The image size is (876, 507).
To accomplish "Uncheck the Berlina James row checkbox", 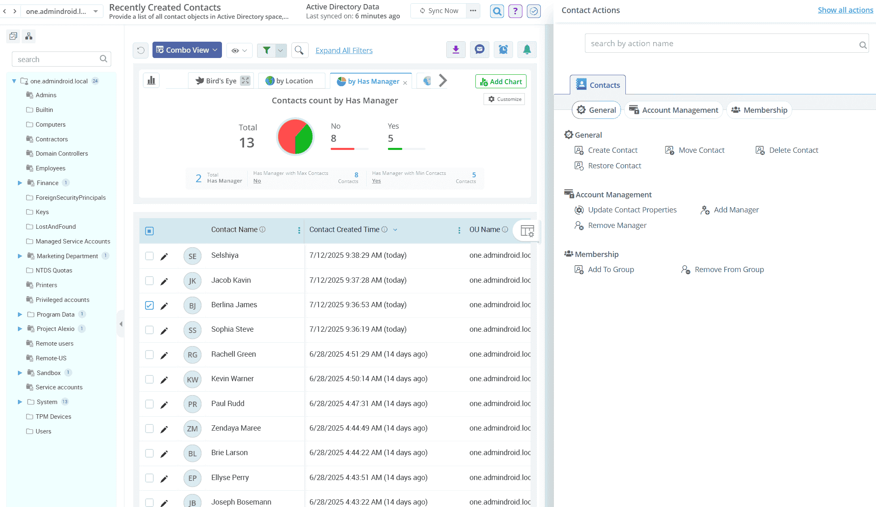I will (x=149, y=305).
